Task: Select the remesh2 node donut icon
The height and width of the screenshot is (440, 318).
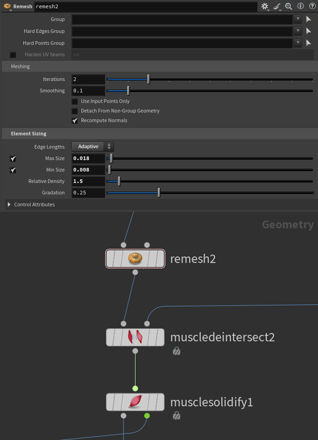Action: click(x=135, y=258)
